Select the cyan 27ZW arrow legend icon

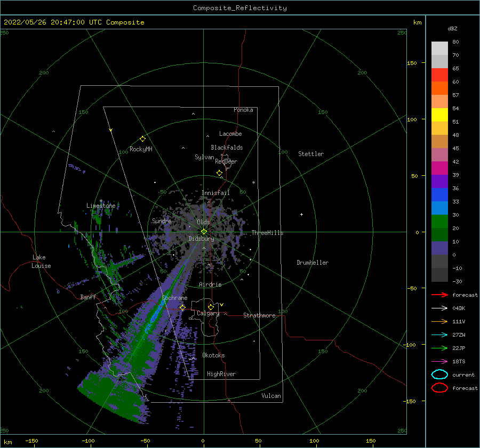tap(439, 335)
